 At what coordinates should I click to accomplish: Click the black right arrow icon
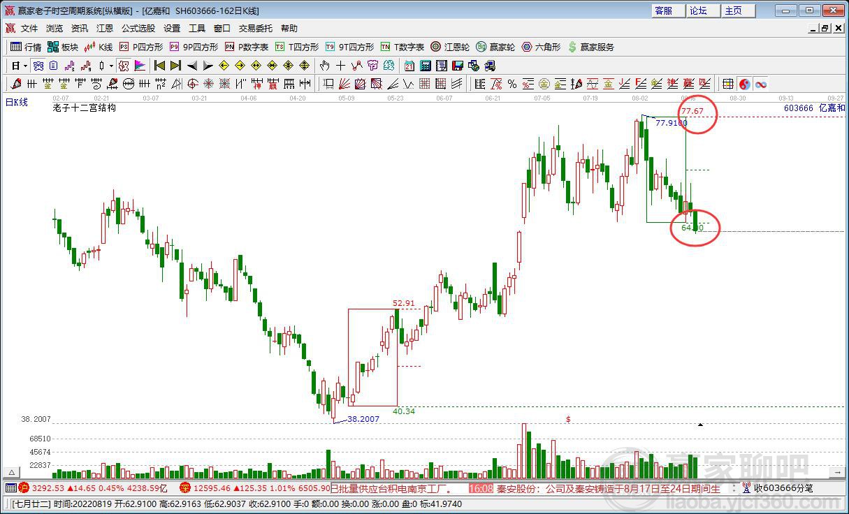coord(208,66)
